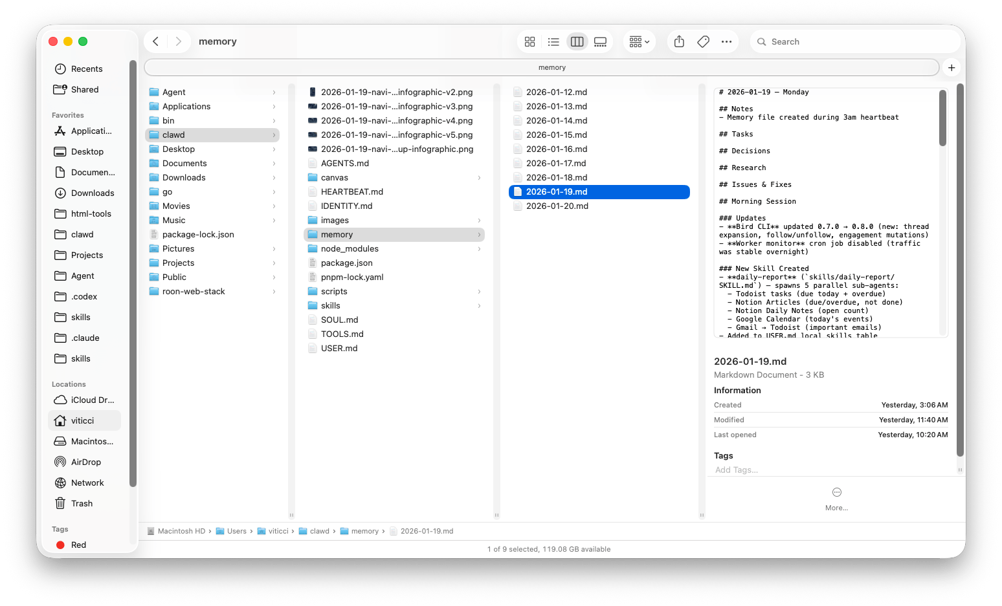
Task: Switch to list view
Action: [553, 41]
